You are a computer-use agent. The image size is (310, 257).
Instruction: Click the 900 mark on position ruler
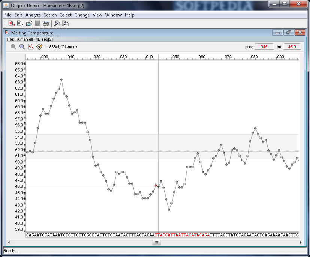45,57
